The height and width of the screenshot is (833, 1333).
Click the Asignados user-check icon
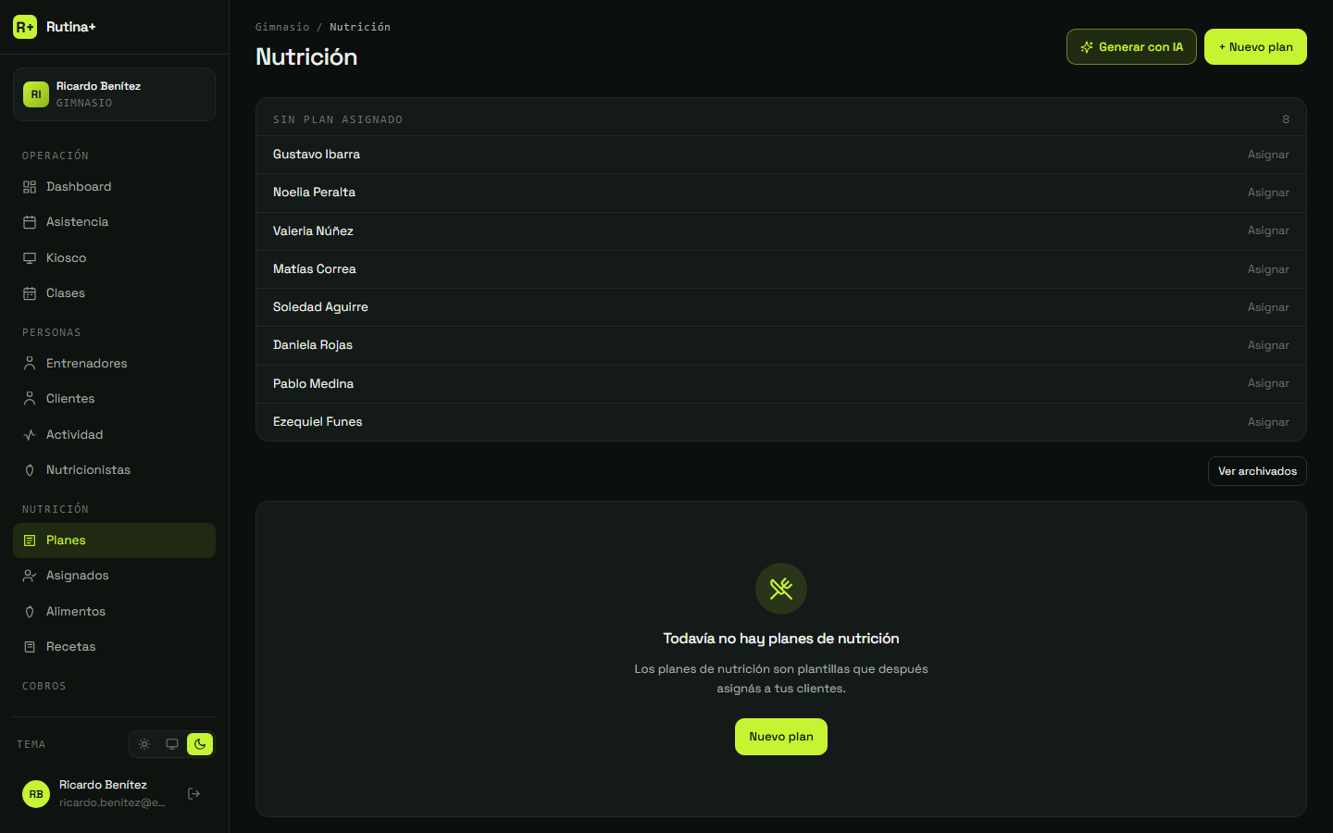(30, 576)
